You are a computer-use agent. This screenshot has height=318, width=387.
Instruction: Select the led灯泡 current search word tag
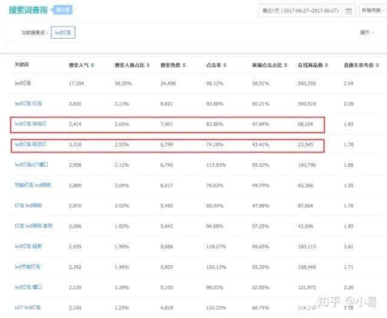63,32
